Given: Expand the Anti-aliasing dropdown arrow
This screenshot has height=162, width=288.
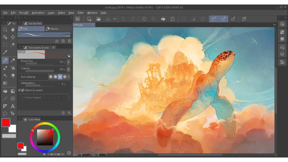Looking at the screenshot, I should [69, 77].
